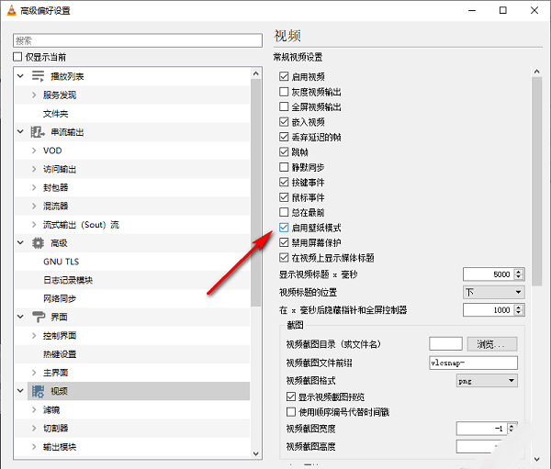The image size is (551, 469).
Task: Click the VLC cone icon in the title bar
Action: (x=11, y=10)
